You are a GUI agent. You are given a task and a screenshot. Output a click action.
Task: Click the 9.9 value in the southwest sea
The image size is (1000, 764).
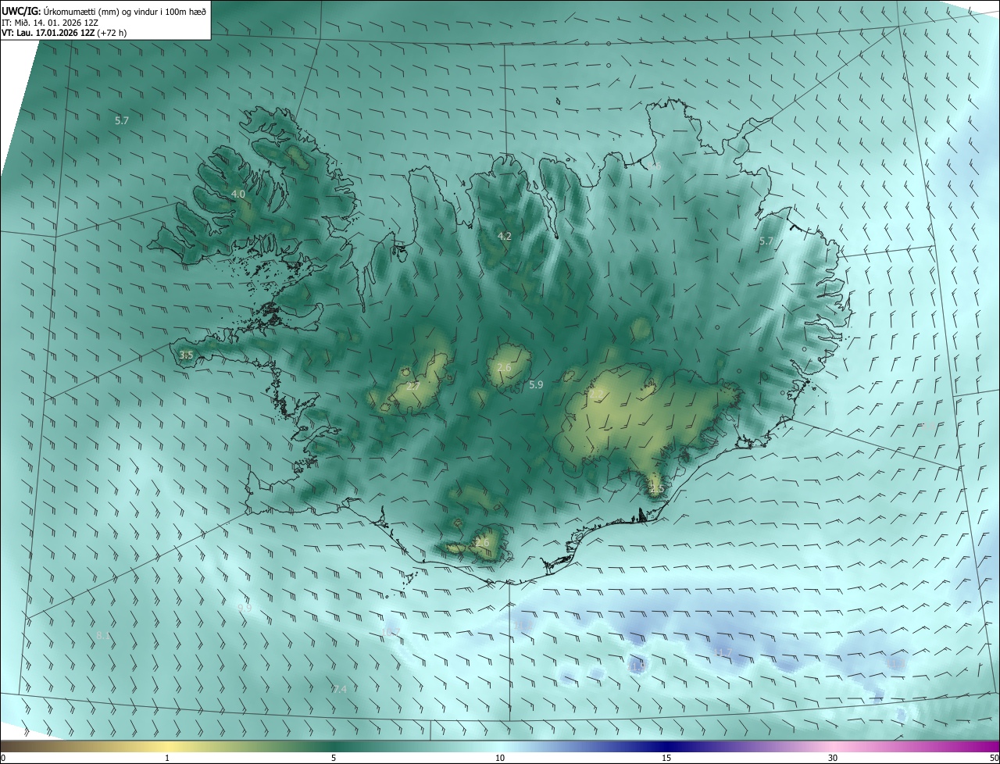pos(245,607)
